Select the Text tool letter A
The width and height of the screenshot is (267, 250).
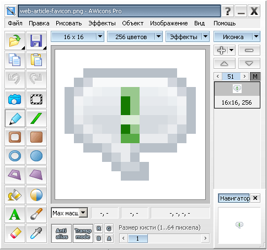[x=15, y=214]
